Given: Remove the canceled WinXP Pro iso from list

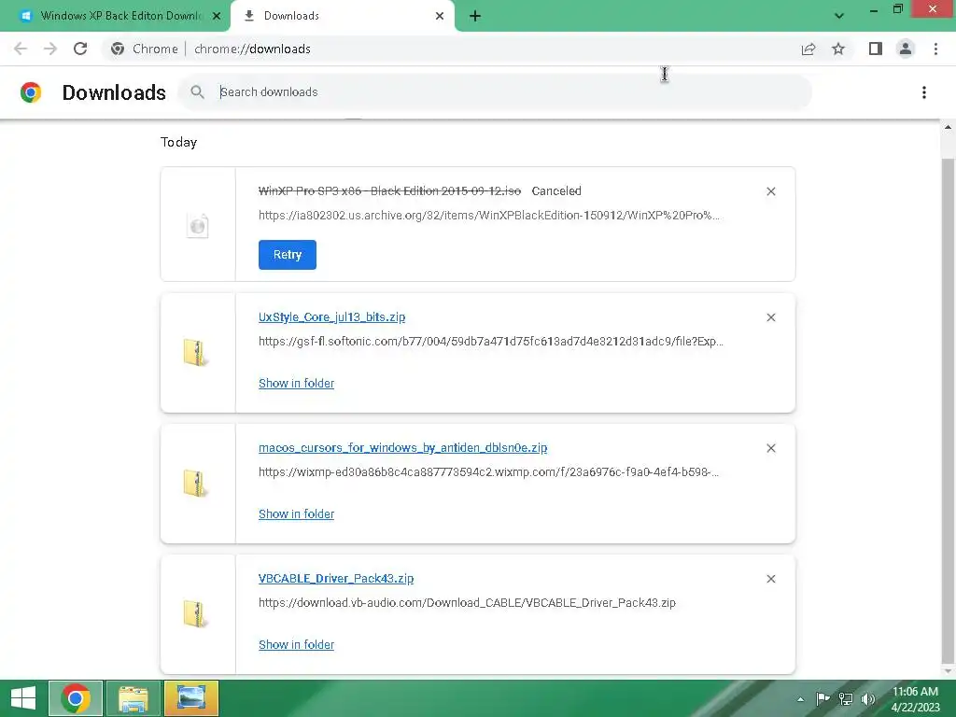Looking at the screenshot, I should [770, 191].
